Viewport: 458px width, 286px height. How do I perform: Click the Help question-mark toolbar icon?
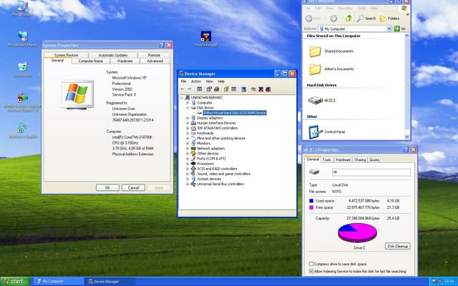coord(226,89)
